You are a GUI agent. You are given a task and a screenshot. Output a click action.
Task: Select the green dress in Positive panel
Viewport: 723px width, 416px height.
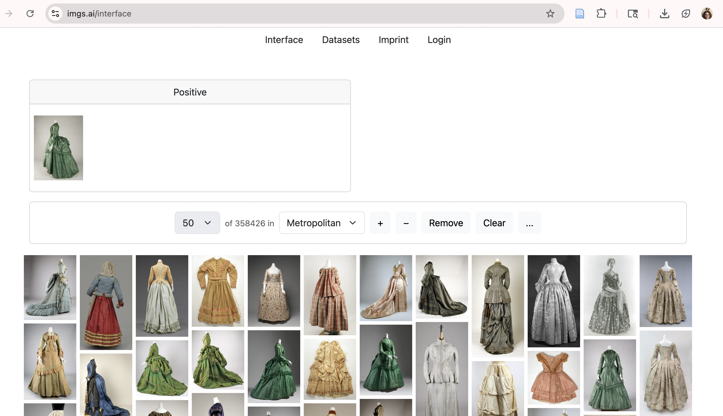(x=58, y=148)
